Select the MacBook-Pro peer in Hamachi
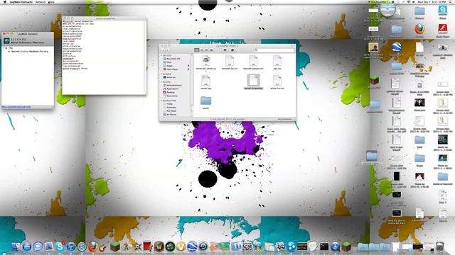The width and height of the screenshot is (455, 255). pyautogui.click(x=30, y=51)
